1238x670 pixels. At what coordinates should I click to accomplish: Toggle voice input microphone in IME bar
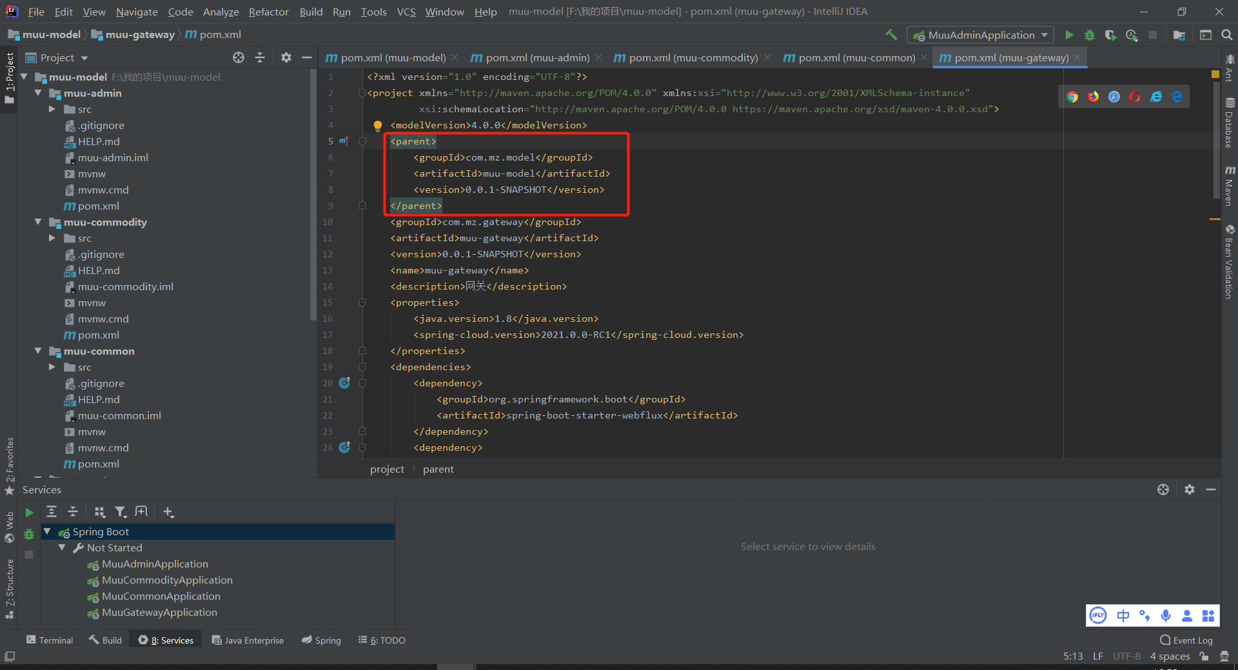1166,615
